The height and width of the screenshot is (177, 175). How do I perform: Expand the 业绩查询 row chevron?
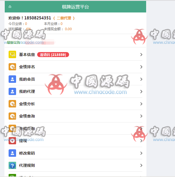tap(141, 116)
